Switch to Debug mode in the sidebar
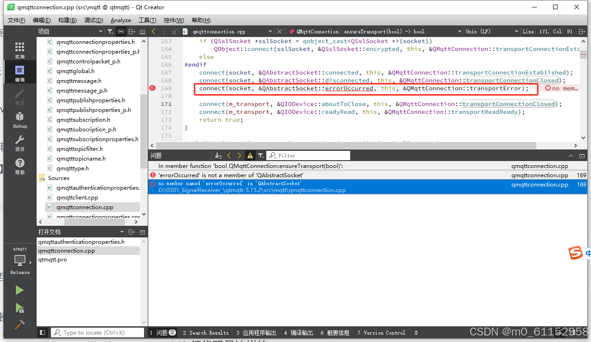The height and width of the screenshot is (342, 591). (19, 118)
